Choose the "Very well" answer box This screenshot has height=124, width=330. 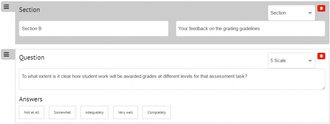point(125,112)
